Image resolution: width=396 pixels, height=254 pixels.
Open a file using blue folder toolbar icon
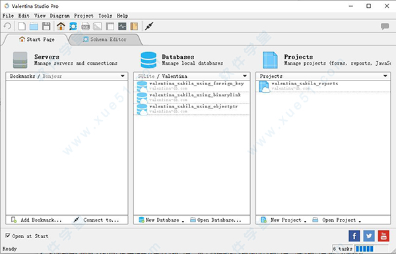coord(34,26)
